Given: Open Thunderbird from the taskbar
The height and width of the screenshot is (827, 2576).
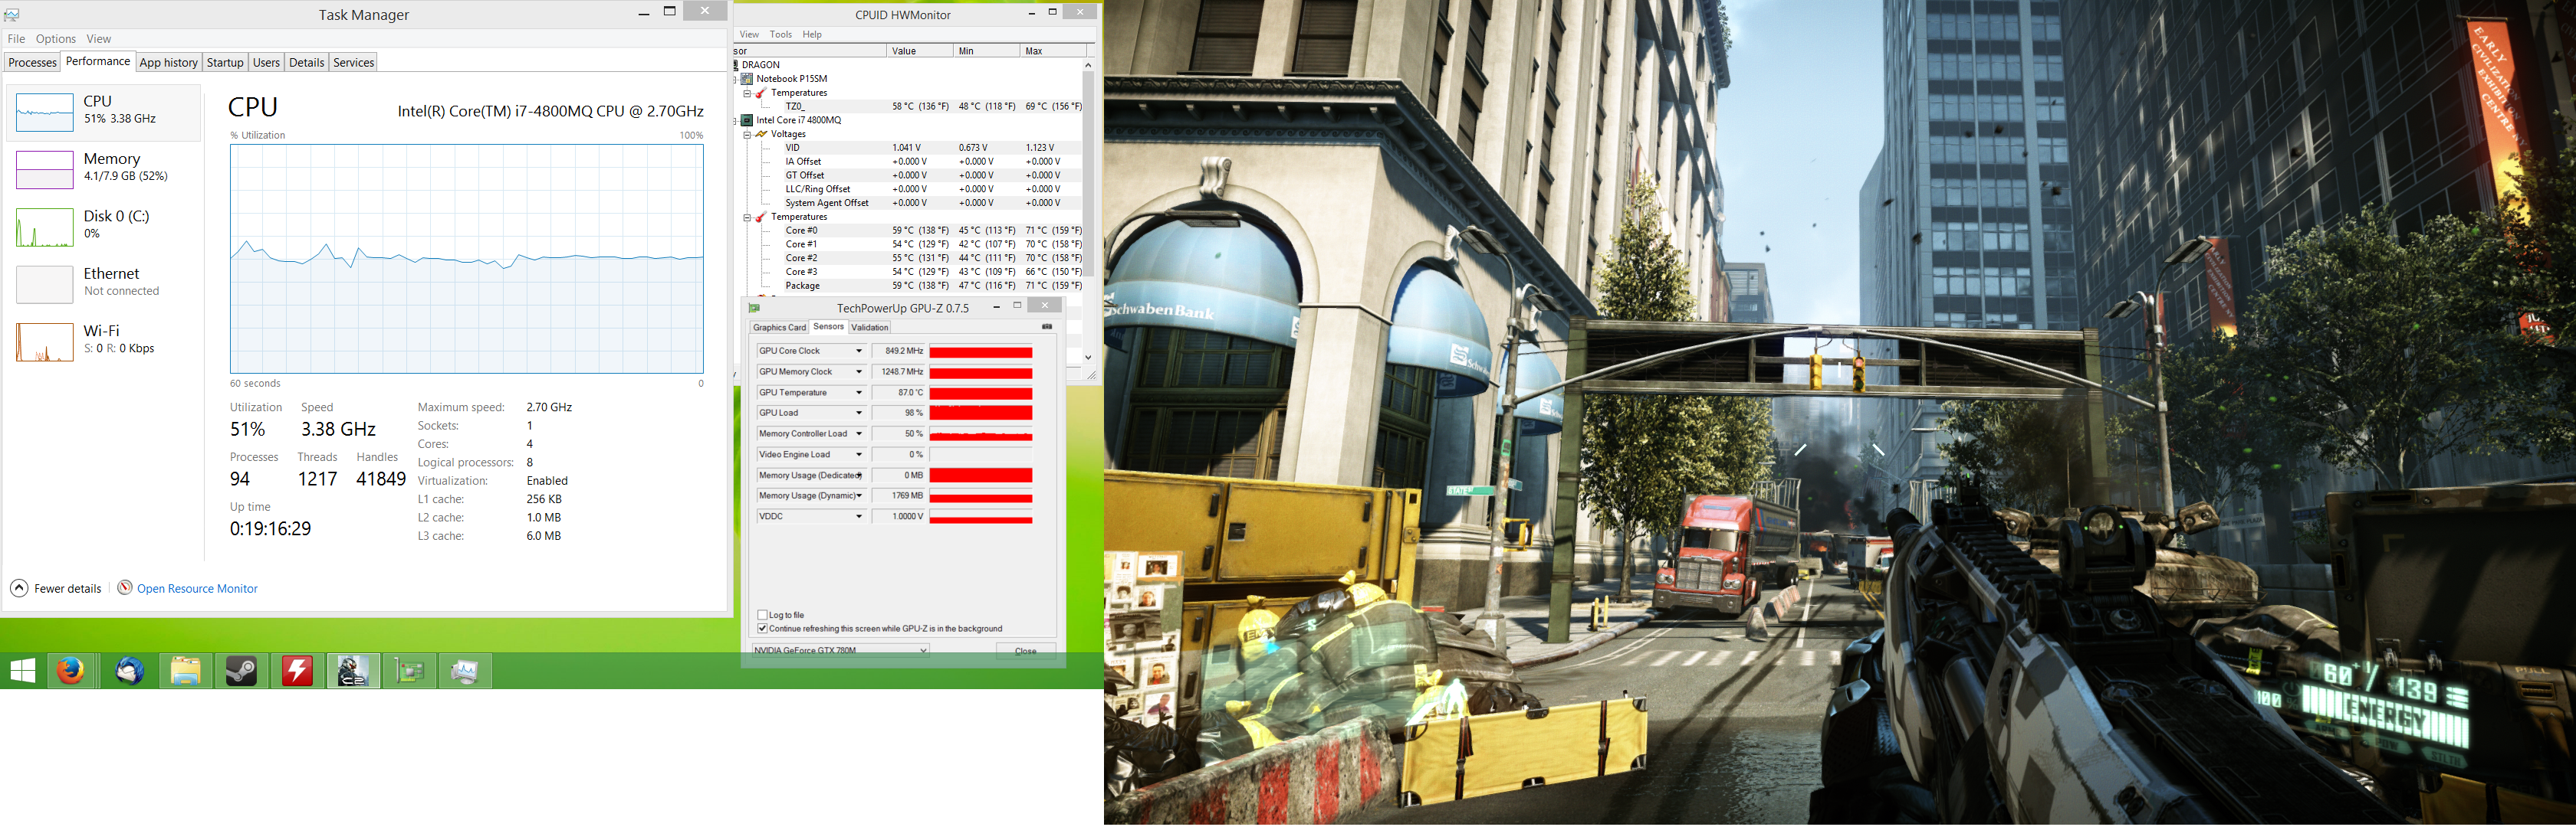Looking at the screenshot, I should 129,672.
